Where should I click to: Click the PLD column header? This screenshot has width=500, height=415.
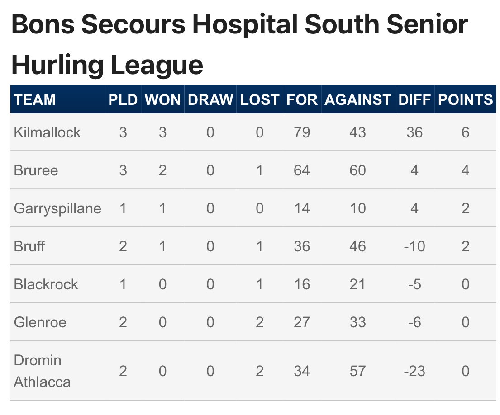pyautogui.click(x=123, y=100)
